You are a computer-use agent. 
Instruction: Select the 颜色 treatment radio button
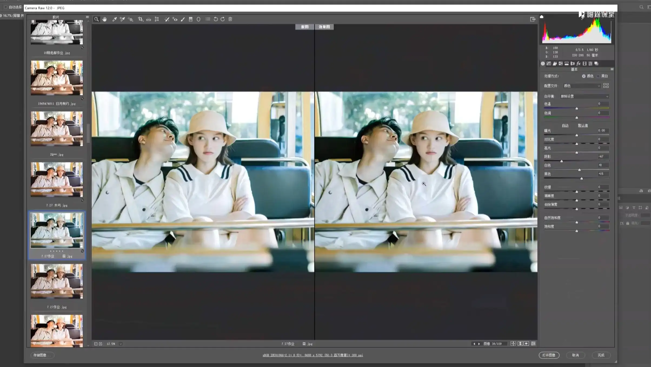coord(584,76)
